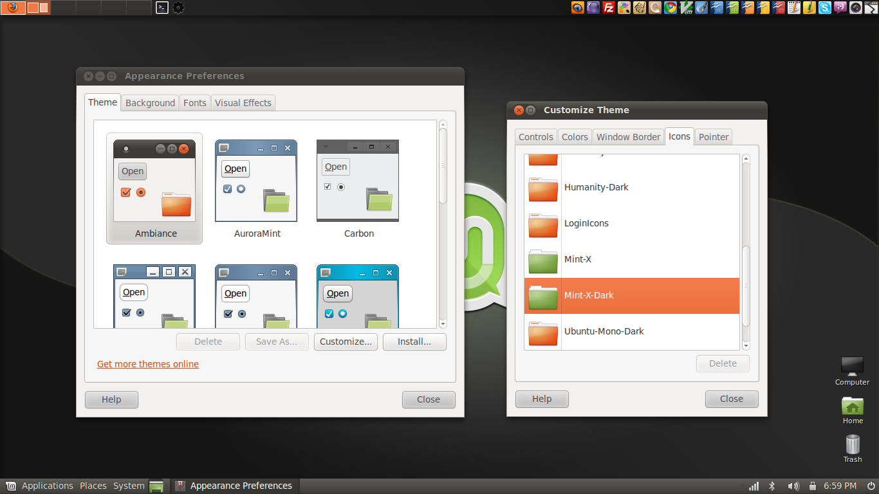Open the volume control in system tray
The height and width of the screenshot is (494, 879).
(x=793, y=486)
